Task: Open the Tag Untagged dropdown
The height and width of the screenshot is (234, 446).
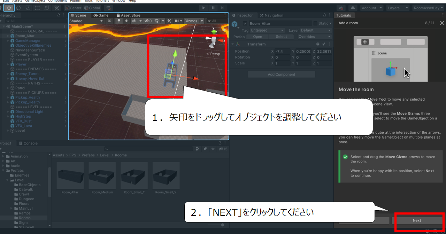Action: point(268,30)
